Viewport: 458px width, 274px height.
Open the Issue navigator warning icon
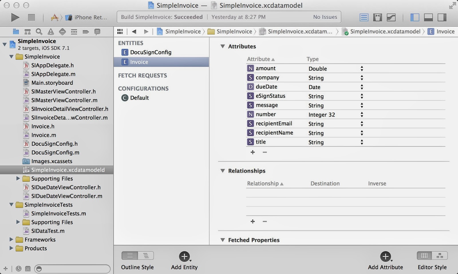click(51, 31)
